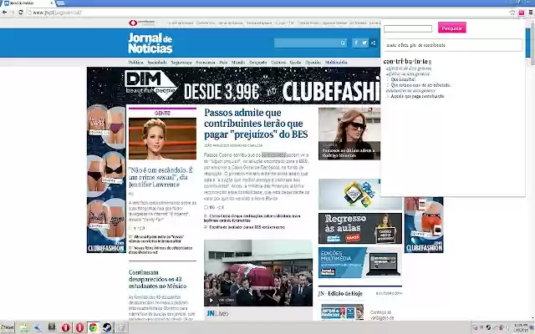
Task: Click the funeral video thumbnail
Action: point(258,273)
